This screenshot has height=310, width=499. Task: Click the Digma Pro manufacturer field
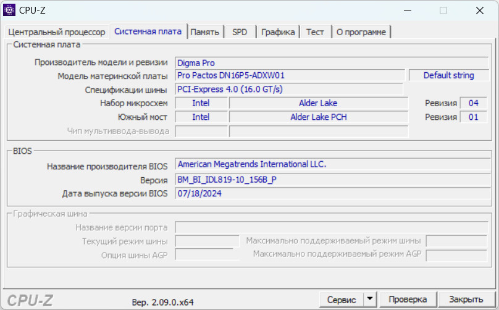(x=332, y=63)
